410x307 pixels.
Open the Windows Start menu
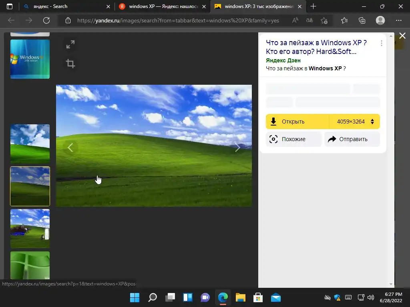135,297
